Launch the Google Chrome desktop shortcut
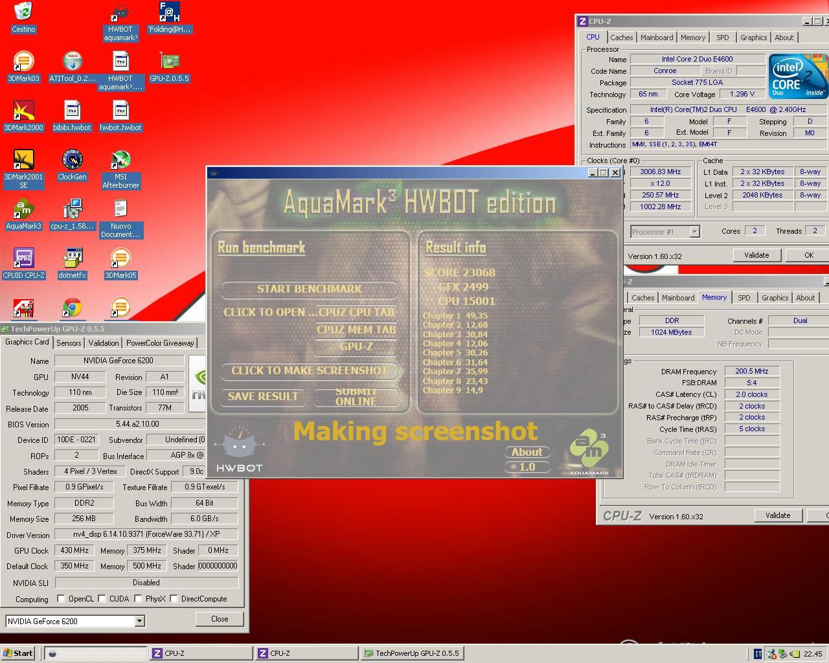829x663 pixels. coord(72,308)
